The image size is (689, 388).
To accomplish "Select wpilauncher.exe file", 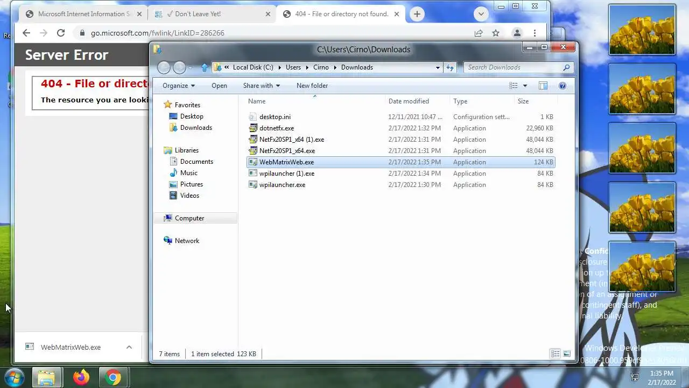I will click(400, 185).
